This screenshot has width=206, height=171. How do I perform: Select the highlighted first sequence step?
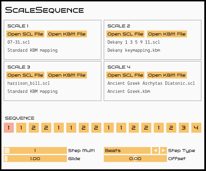pos(9,128)
